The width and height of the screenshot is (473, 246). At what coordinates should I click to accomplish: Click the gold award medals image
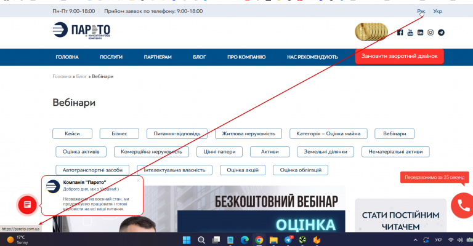pyautogui.click(x=371, y=31)
